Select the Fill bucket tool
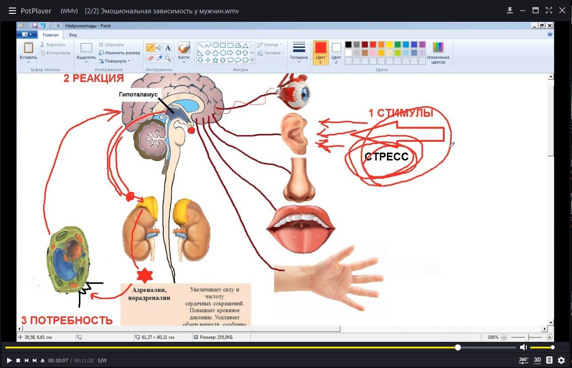Screen dimensions: 572x368 [159, 48]
